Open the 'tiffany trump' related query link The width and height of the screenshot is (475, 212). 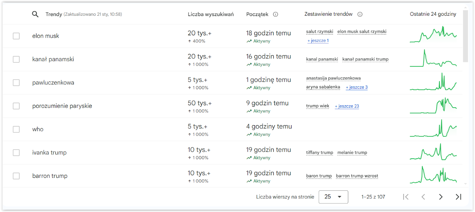pyautogui.click(x=319, y=153)
